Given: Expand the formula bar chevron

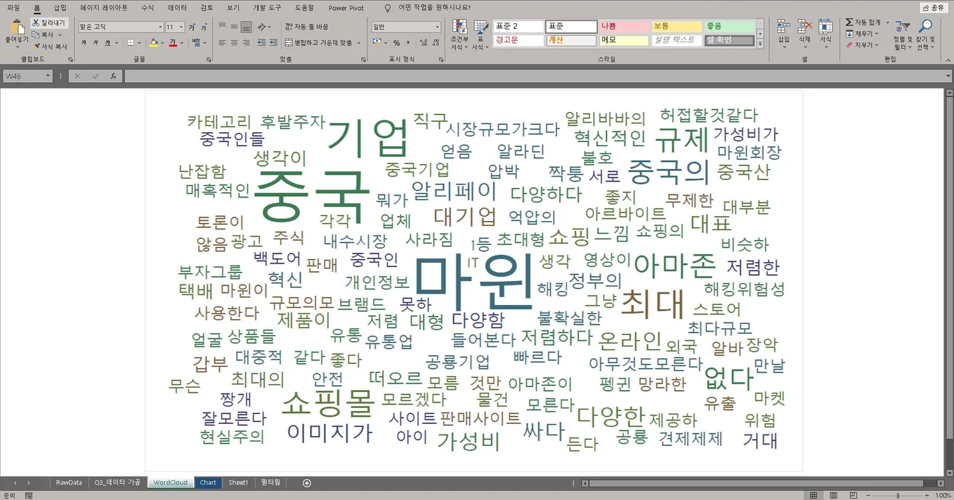Looking at the screenshot, I should [948, 76].
